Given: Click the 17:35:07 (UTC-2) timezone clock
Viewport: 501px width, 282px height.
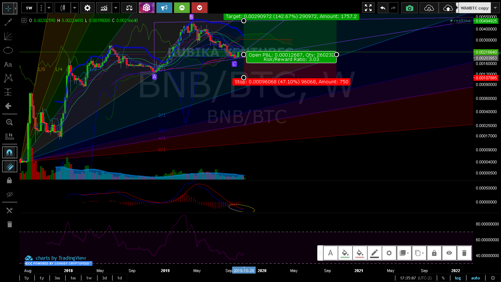Looking at the screenshot, I should tap(416, 278).
